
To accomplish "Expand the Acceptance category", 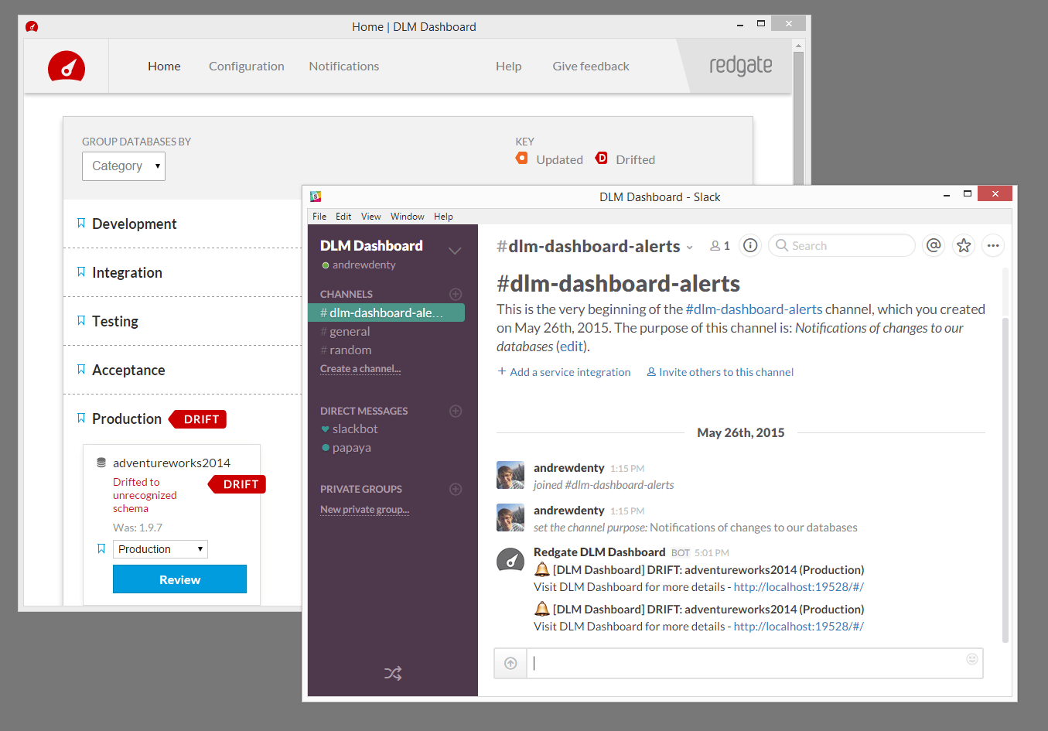I will [x=128, y=370].
